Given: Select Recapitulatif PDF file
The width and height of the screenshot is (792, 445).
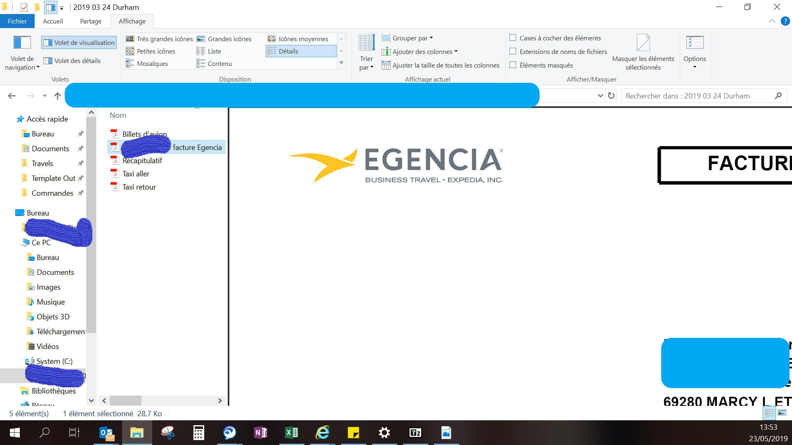Looking at the screenshot, I should click(x=142, y=160).
